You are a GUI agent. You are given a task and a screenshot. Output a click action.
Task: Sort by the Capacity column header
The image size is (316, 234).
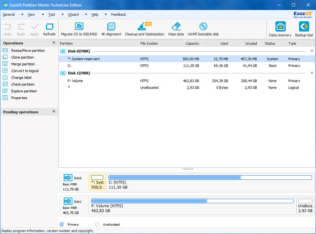(192, 43)
